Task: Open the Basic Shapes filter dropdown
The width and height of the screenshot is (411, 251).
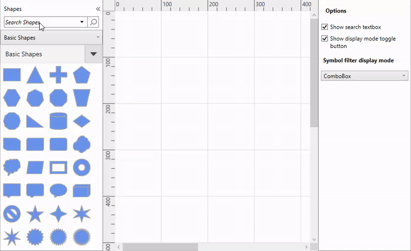Action: (x=51, y=38)
